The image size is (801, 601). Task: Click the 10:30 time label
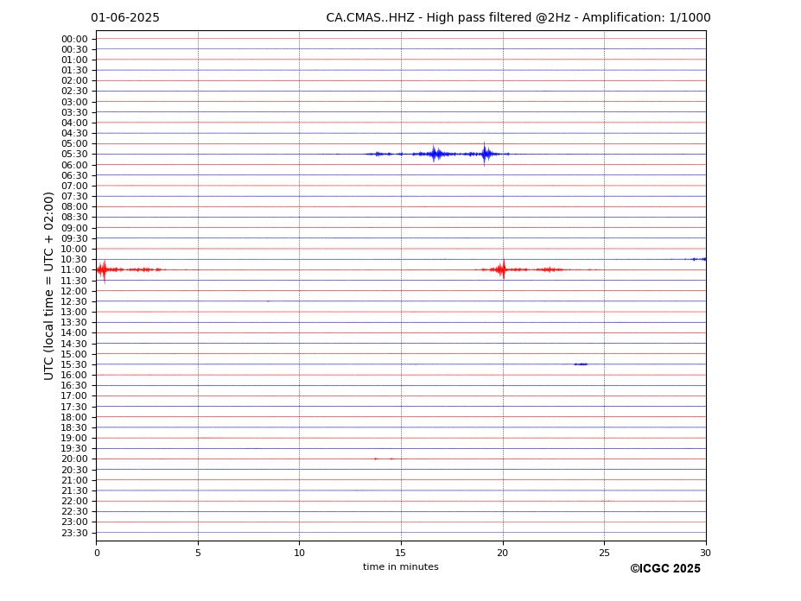pos(74,259)
